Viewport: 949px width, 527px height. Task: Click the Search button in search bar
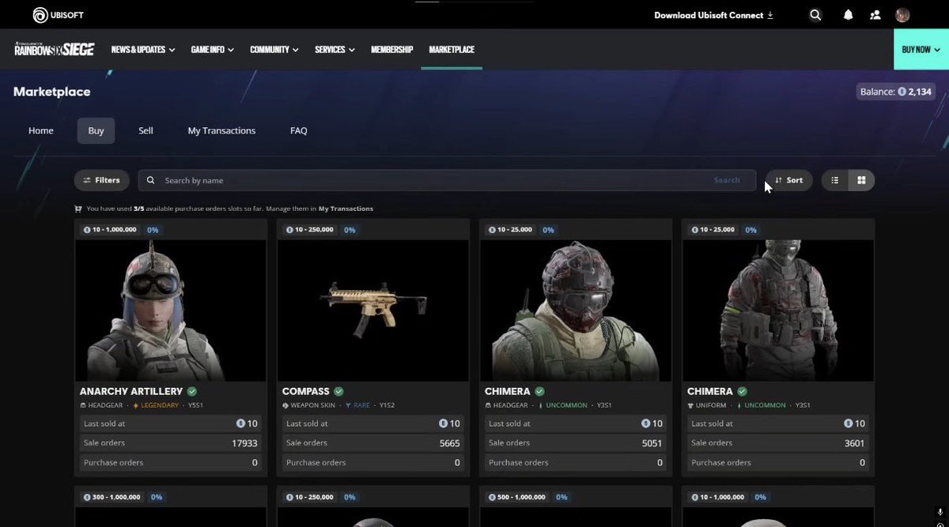click(x=727, y=180)
